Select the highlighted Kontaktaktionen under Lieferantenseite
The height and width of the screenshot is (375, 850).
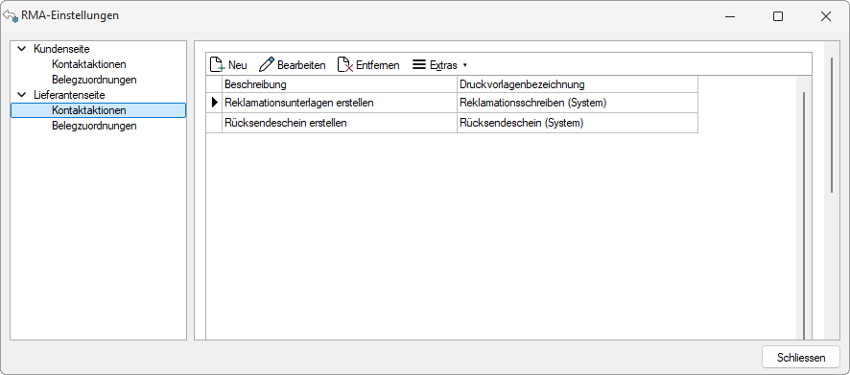[98, 110]
